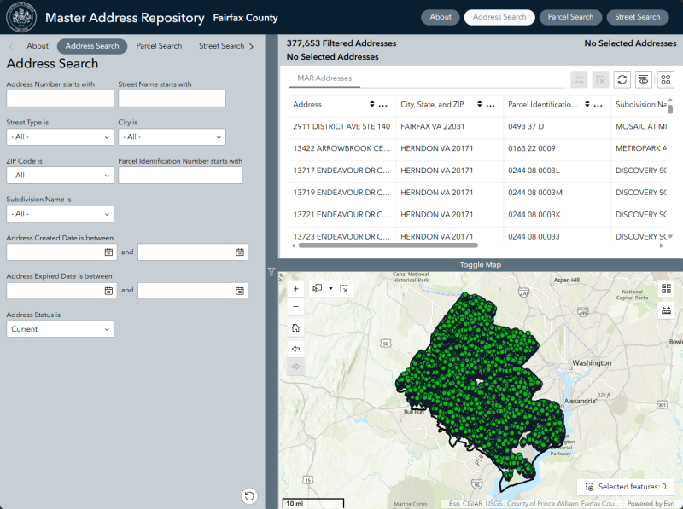The height and width of the screenshot is (509, 683).
Task: Click the Street Search header button
Action: pyautogui.click(x=637, y=17)
